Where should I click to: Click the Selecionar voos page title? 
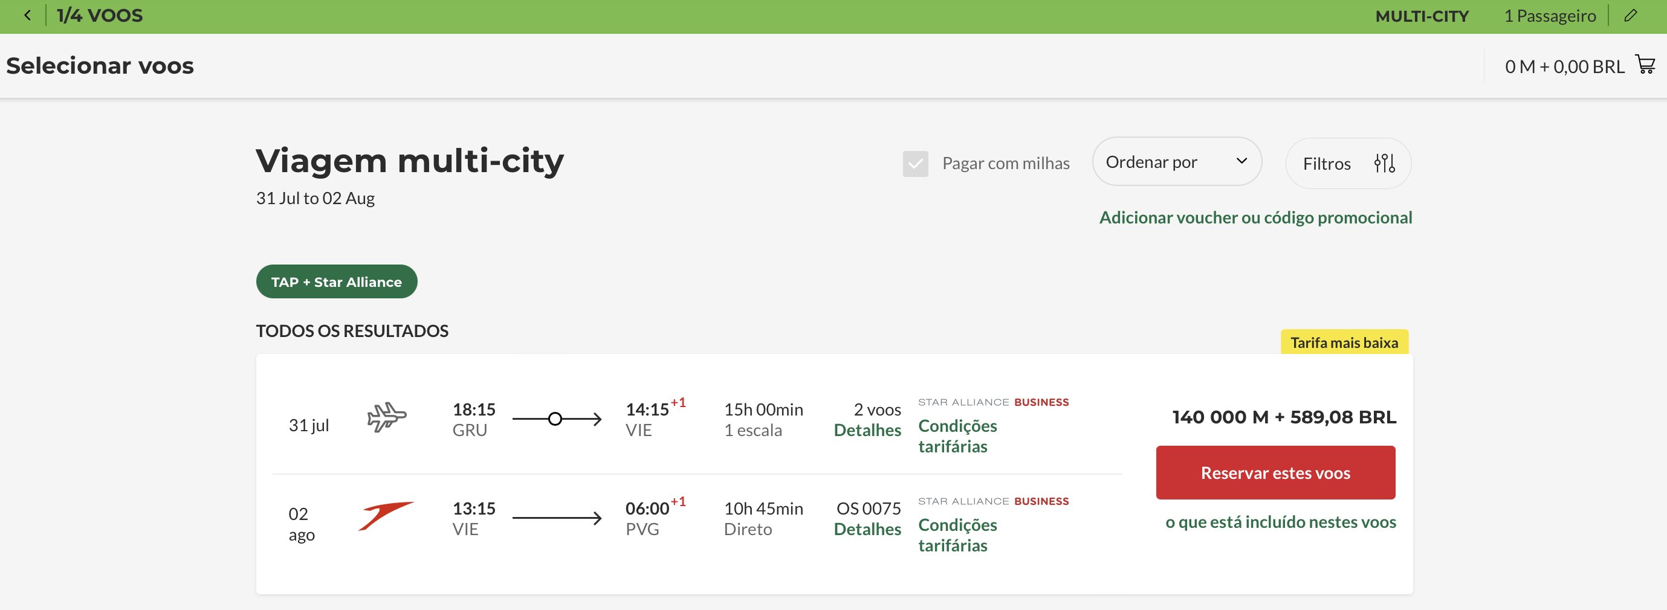tap(100, 65)
